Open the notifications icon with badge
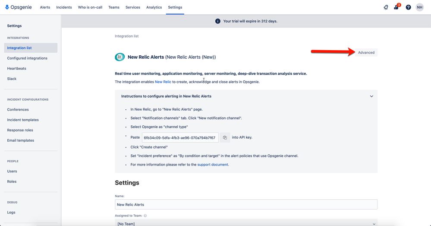Screen dimensions: 431x226 [396, 7]
